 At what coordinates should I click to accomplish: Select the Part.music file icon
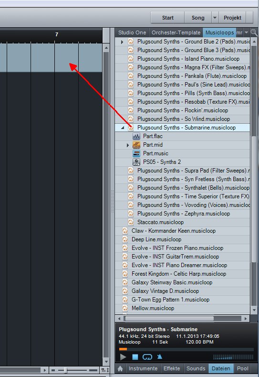[136, 153]
